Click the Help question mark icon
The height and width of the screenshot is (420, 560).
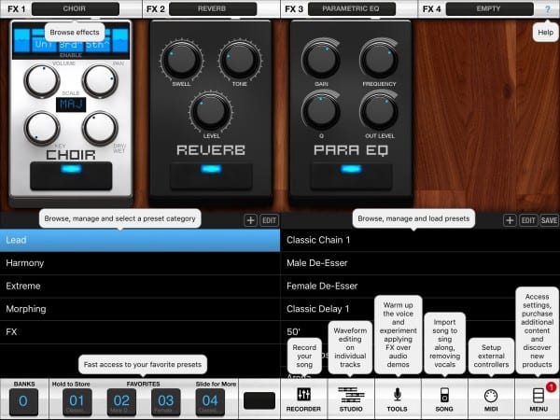[x=547, y=8]
